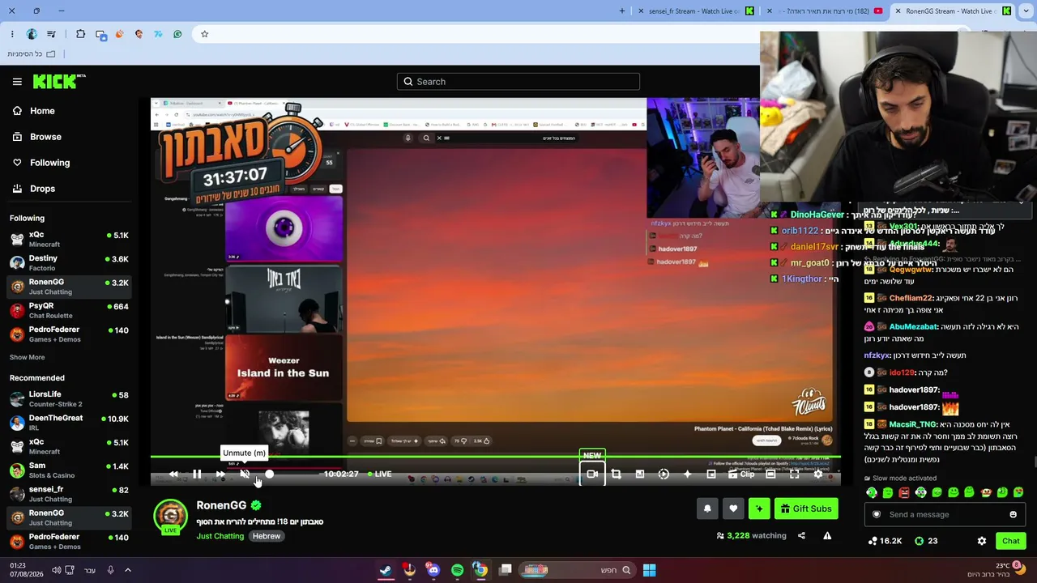Screen dimensions: 1037x583
Task: Open Sam Slots & Casino channel
Action: [x=69, y=470]
